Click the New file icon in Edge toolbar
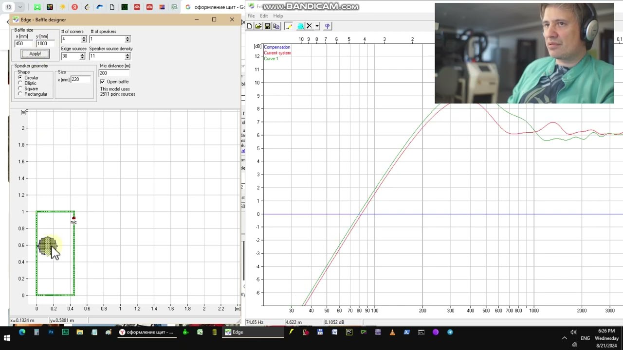Viewport: 623px width, 350px height. [x=249, y=26]
